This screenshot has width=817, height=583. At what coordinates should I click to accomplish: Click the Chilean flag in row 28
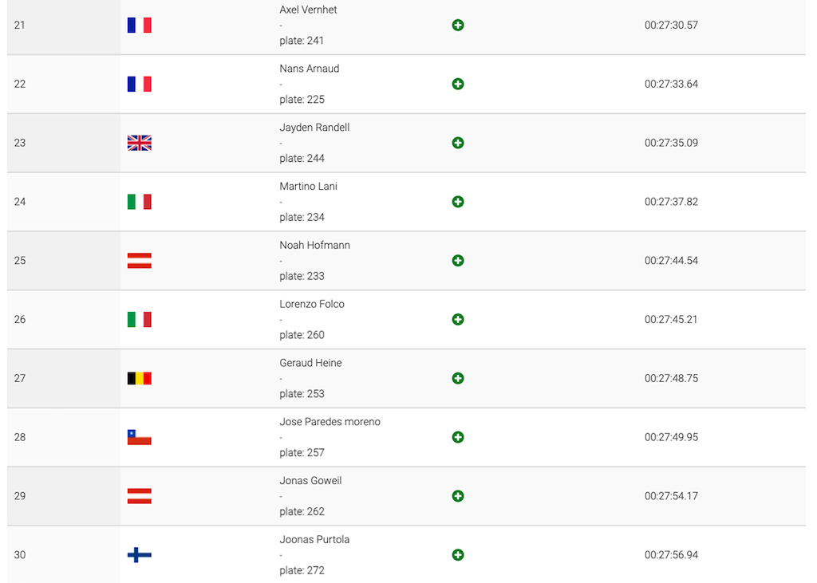[139, 437]
